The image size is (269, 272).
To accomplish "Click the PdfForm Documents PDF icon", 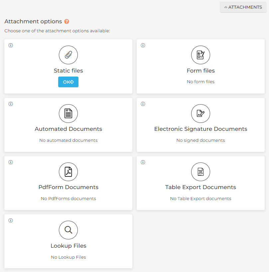I will pyautogui.click(x=68, y=172).
